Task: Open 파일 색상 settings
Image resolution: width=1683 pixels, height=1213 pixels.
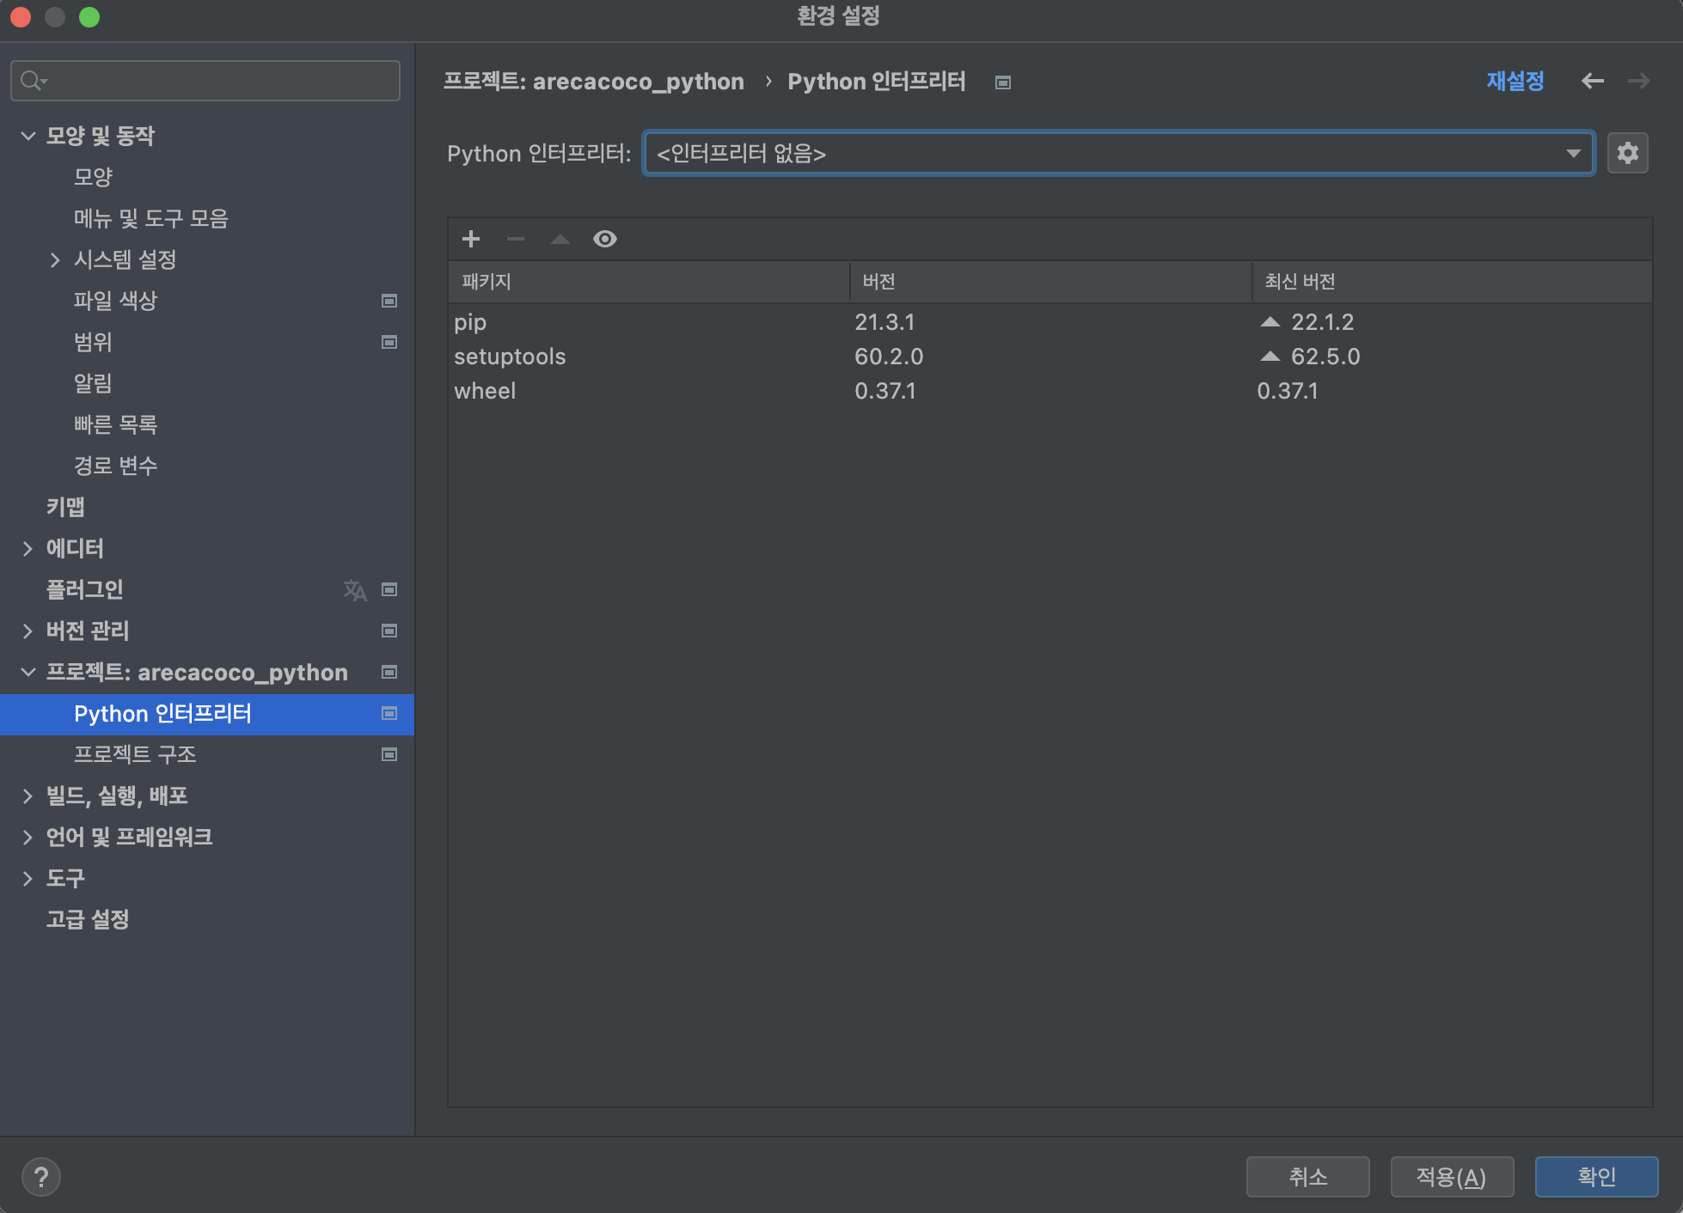Action: (x=115, y=301)
